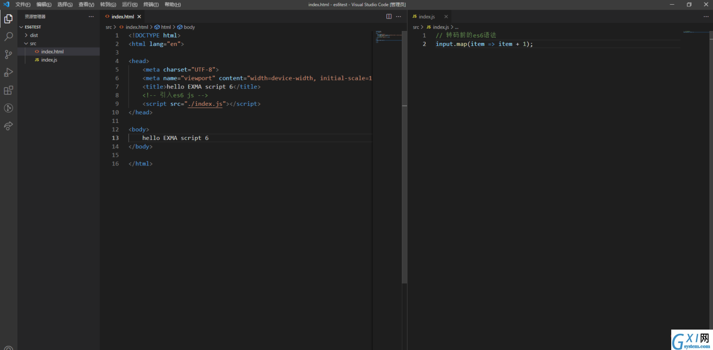Click the comment 引入es6 js line
The width and height of the screenshot is (713, 350).
[x=175, y=95]
